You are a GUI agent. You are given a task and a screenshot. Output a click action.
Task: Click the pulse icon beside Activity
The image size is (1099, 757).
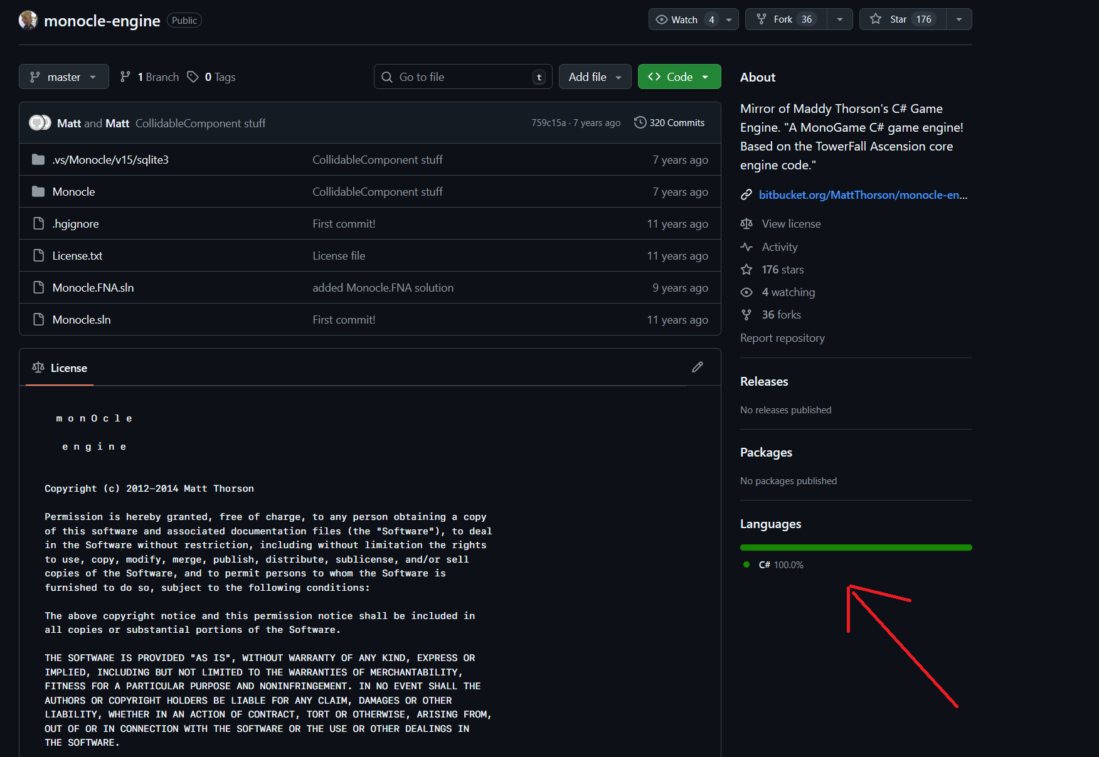point(746,247)
